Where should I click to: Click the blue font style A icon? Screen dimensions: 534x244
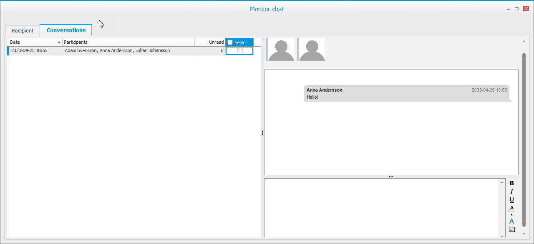[x=512, y=221]
